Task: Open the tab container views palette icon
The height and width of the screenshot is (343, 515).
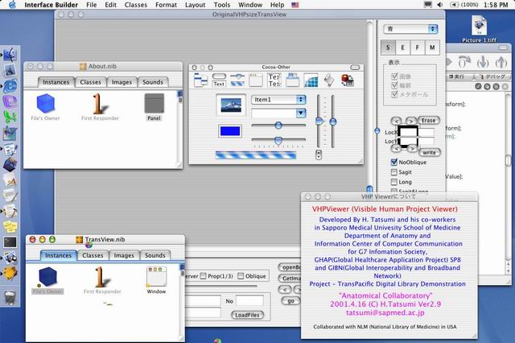Action: point(292,81)
